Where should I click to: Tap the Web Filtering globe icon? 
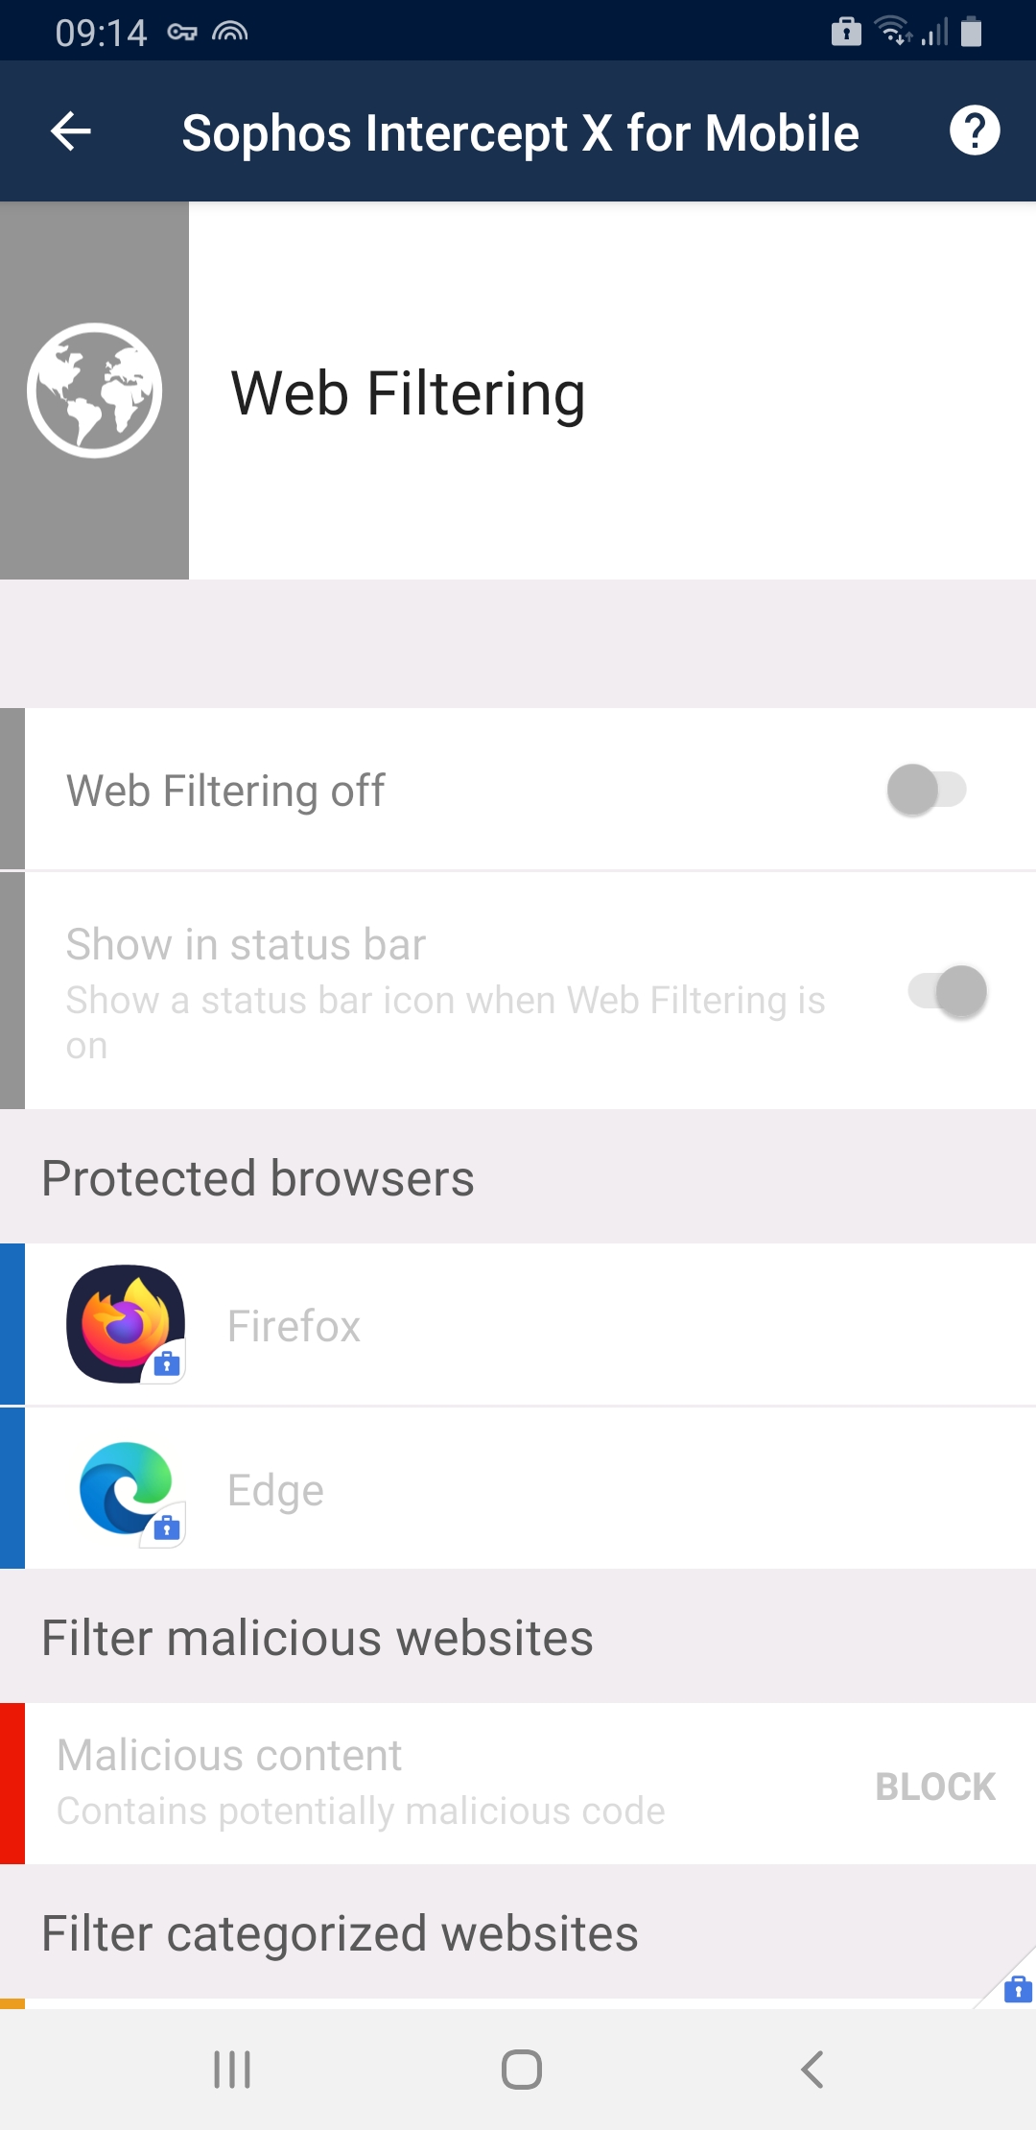click(x=94, y=390)
